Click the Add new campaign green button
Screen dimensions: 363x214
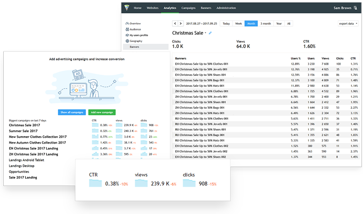[x=102, y=112]
